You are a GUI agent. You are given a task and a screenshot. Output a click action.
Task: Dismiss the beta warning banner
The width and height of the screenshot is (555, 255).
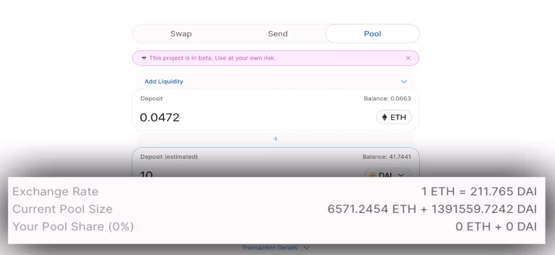pyautogui.click(x=408, y=58)
